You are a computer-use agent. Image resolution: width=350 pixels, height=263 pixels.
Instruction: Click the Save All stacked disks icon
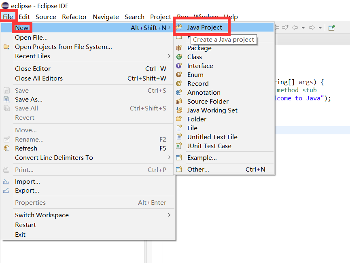click(6, 108)
